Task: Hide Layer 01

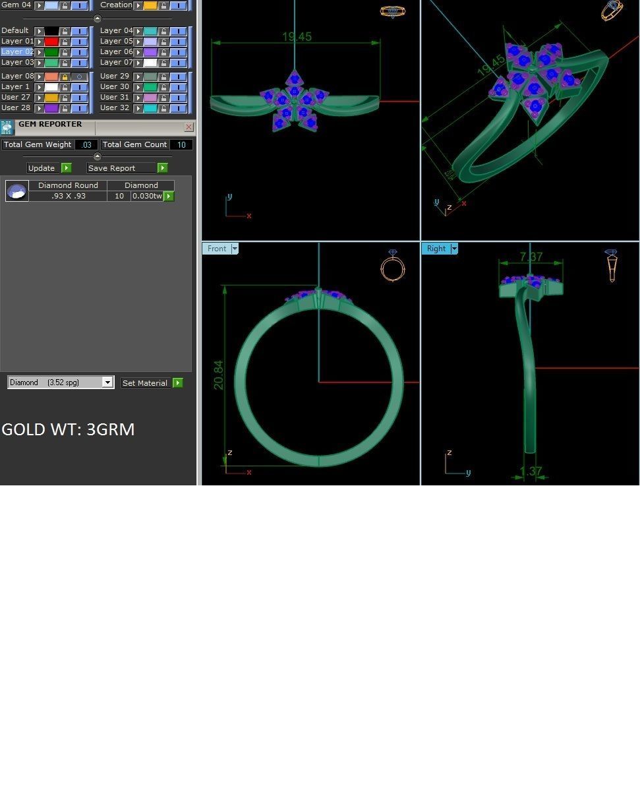Action: click(79, 42)
